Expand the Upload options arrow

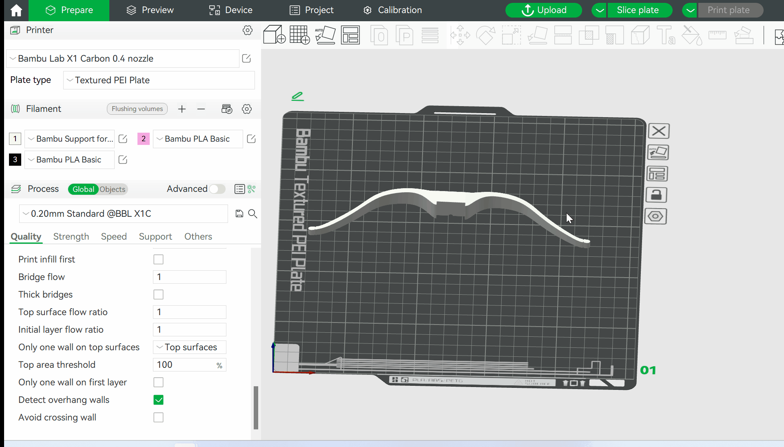coord(600,10)
